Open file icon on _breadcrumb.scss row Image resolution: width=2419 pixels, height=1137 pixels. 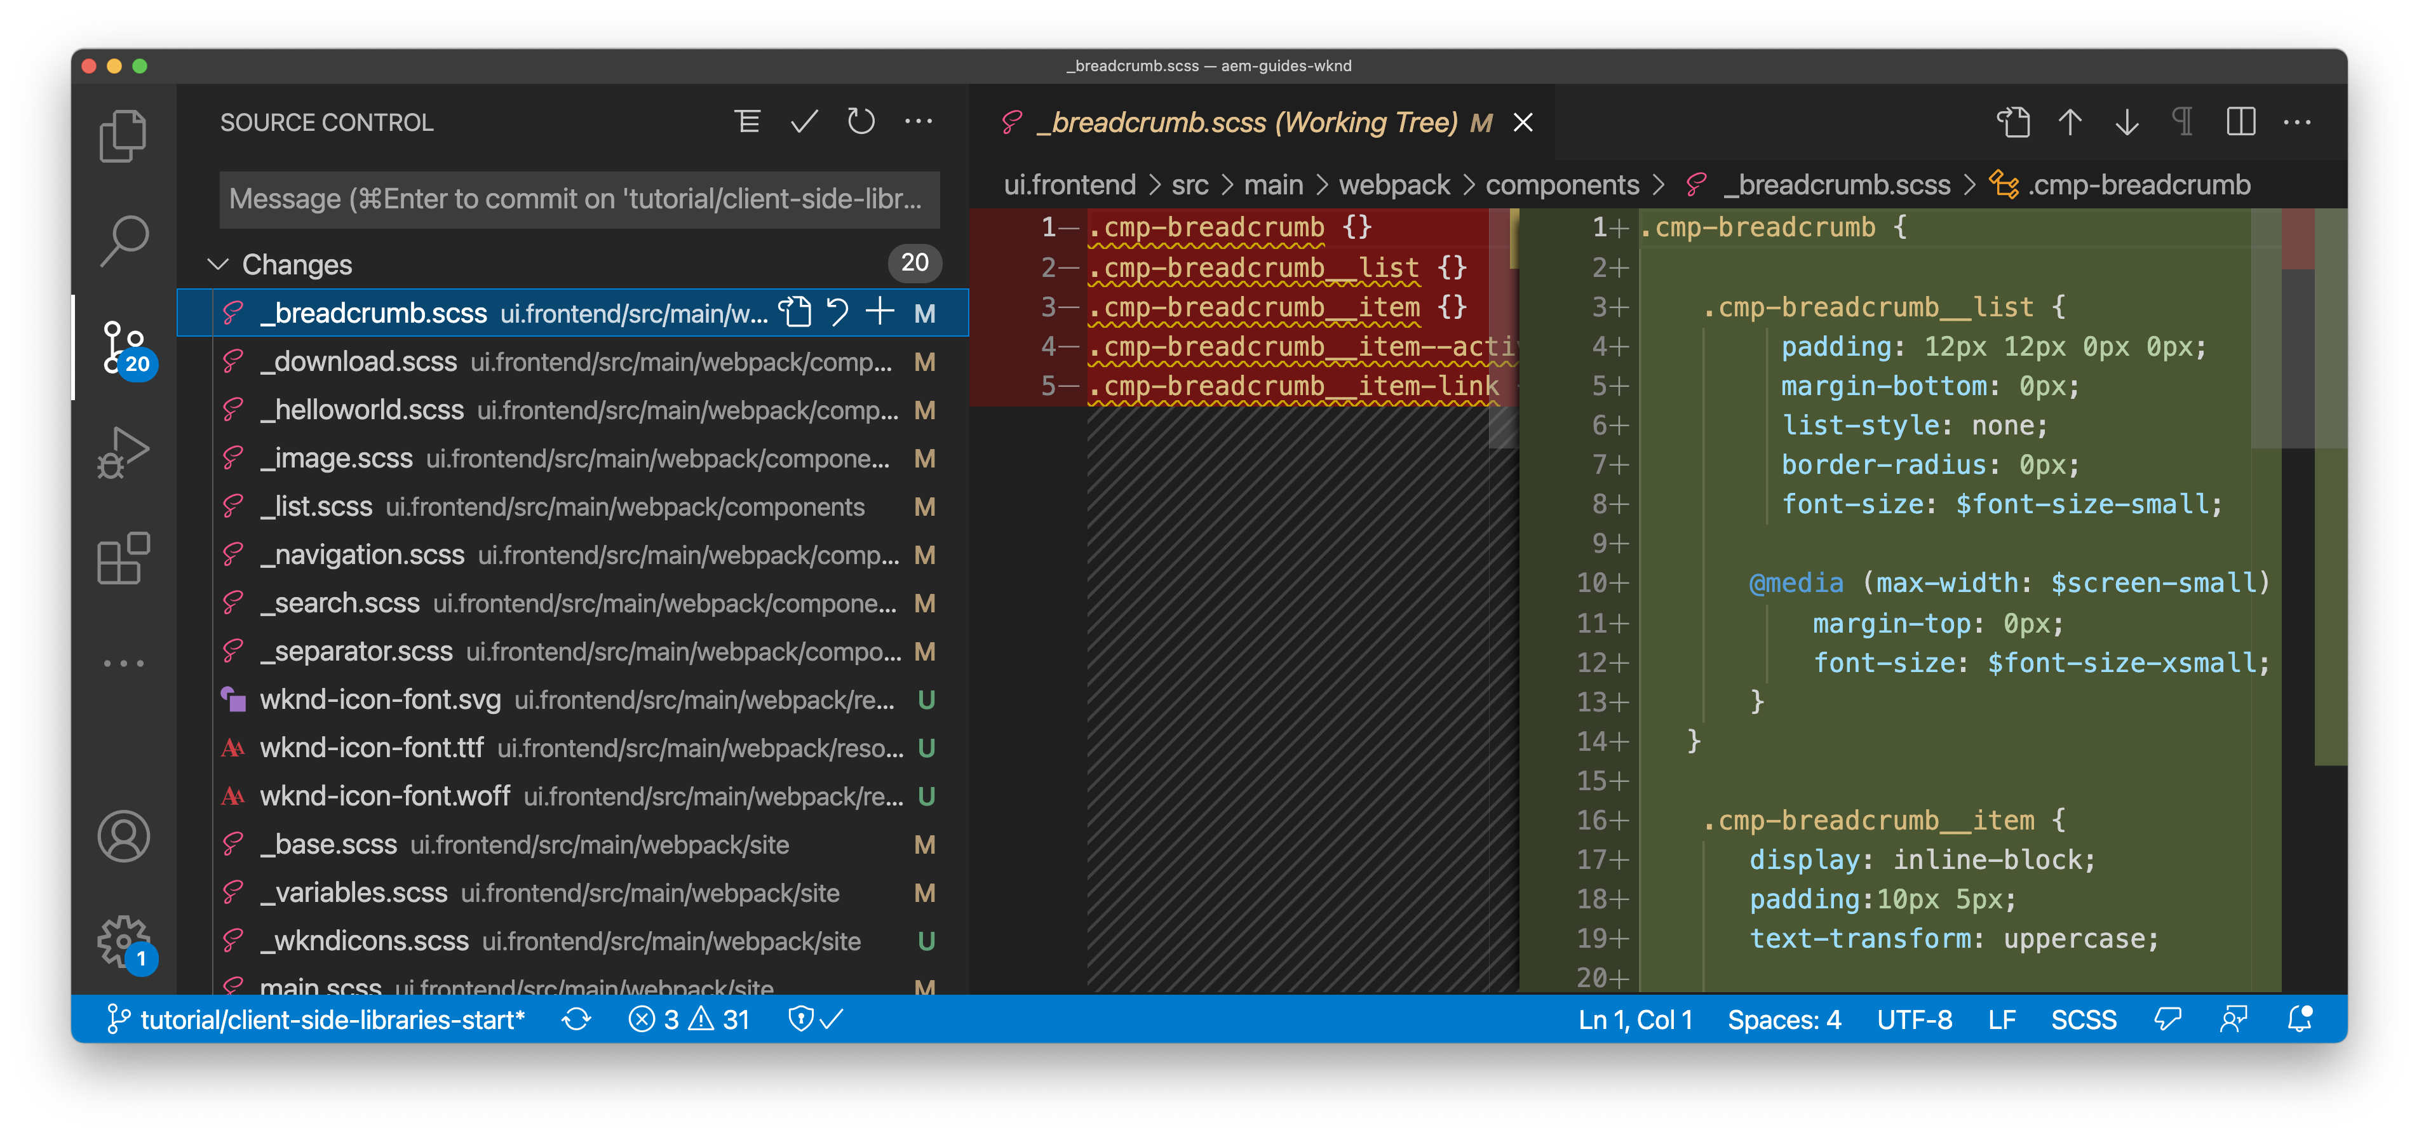click(795, 312)
